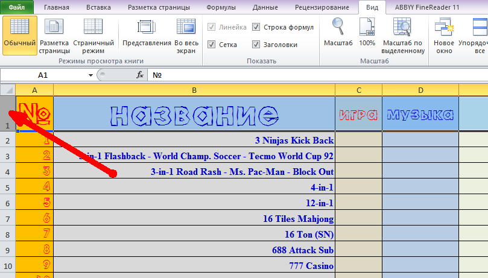Select the 16 Tiles Mahjong cell
This screenshot has height=278, width=488.
tap(194, 218)
